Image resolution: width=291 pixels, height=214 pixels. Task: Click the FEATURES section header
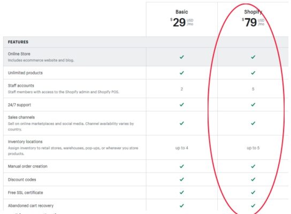tap(18, 42)
